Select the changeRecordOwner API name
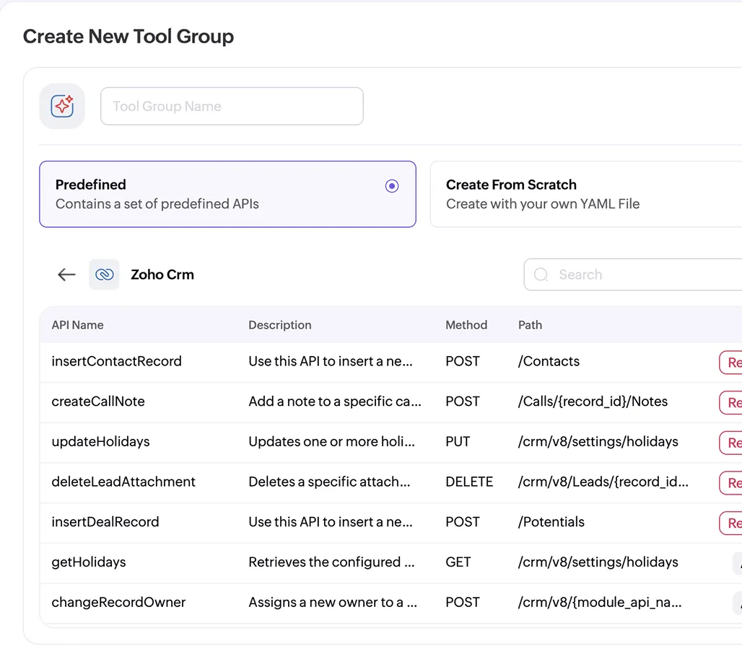Screen dimensions: 742x656 (x=118, y=602)
